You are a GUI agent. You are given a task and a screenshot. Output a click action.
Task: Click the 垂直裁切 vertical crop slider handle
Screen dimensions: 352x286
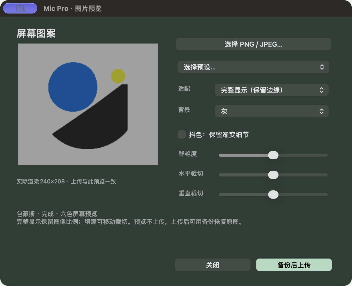[x=273, y=195]
